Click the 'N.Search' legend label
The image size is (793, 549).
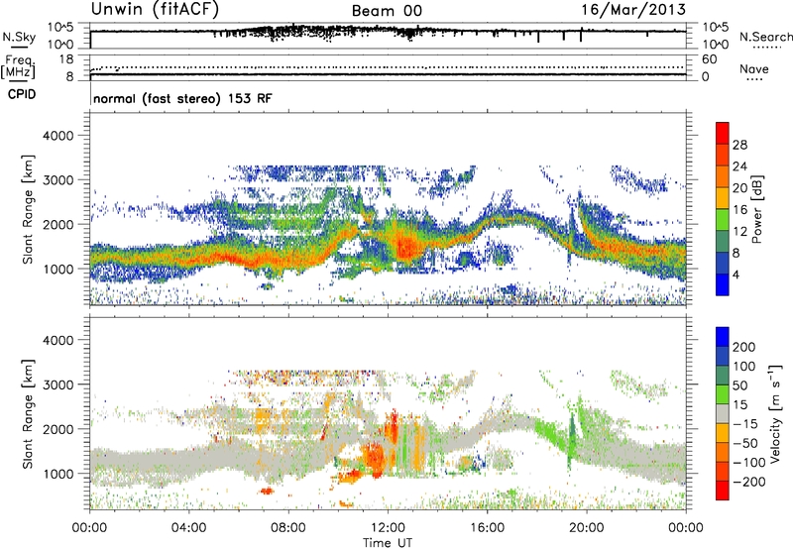click(x=766, y=37)
